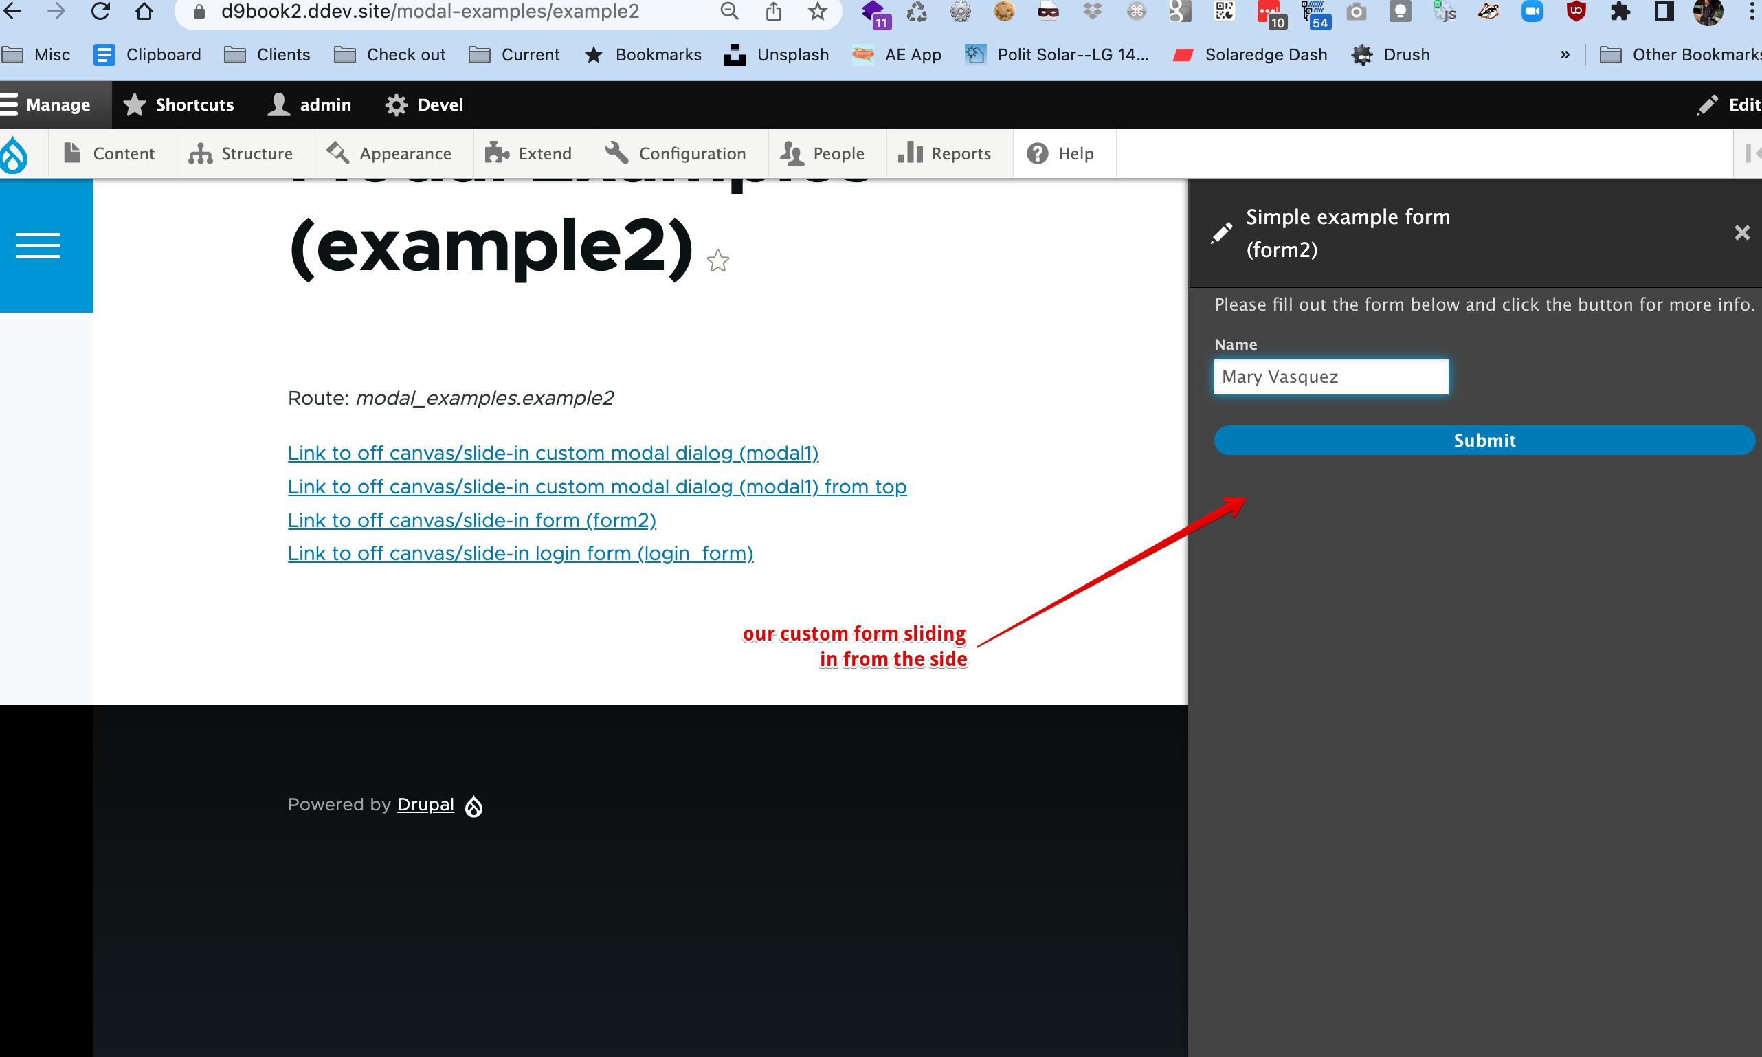1762x1057 pixels.
Task: Open the Help admin menu
Action: click(x=1060, y=153)
